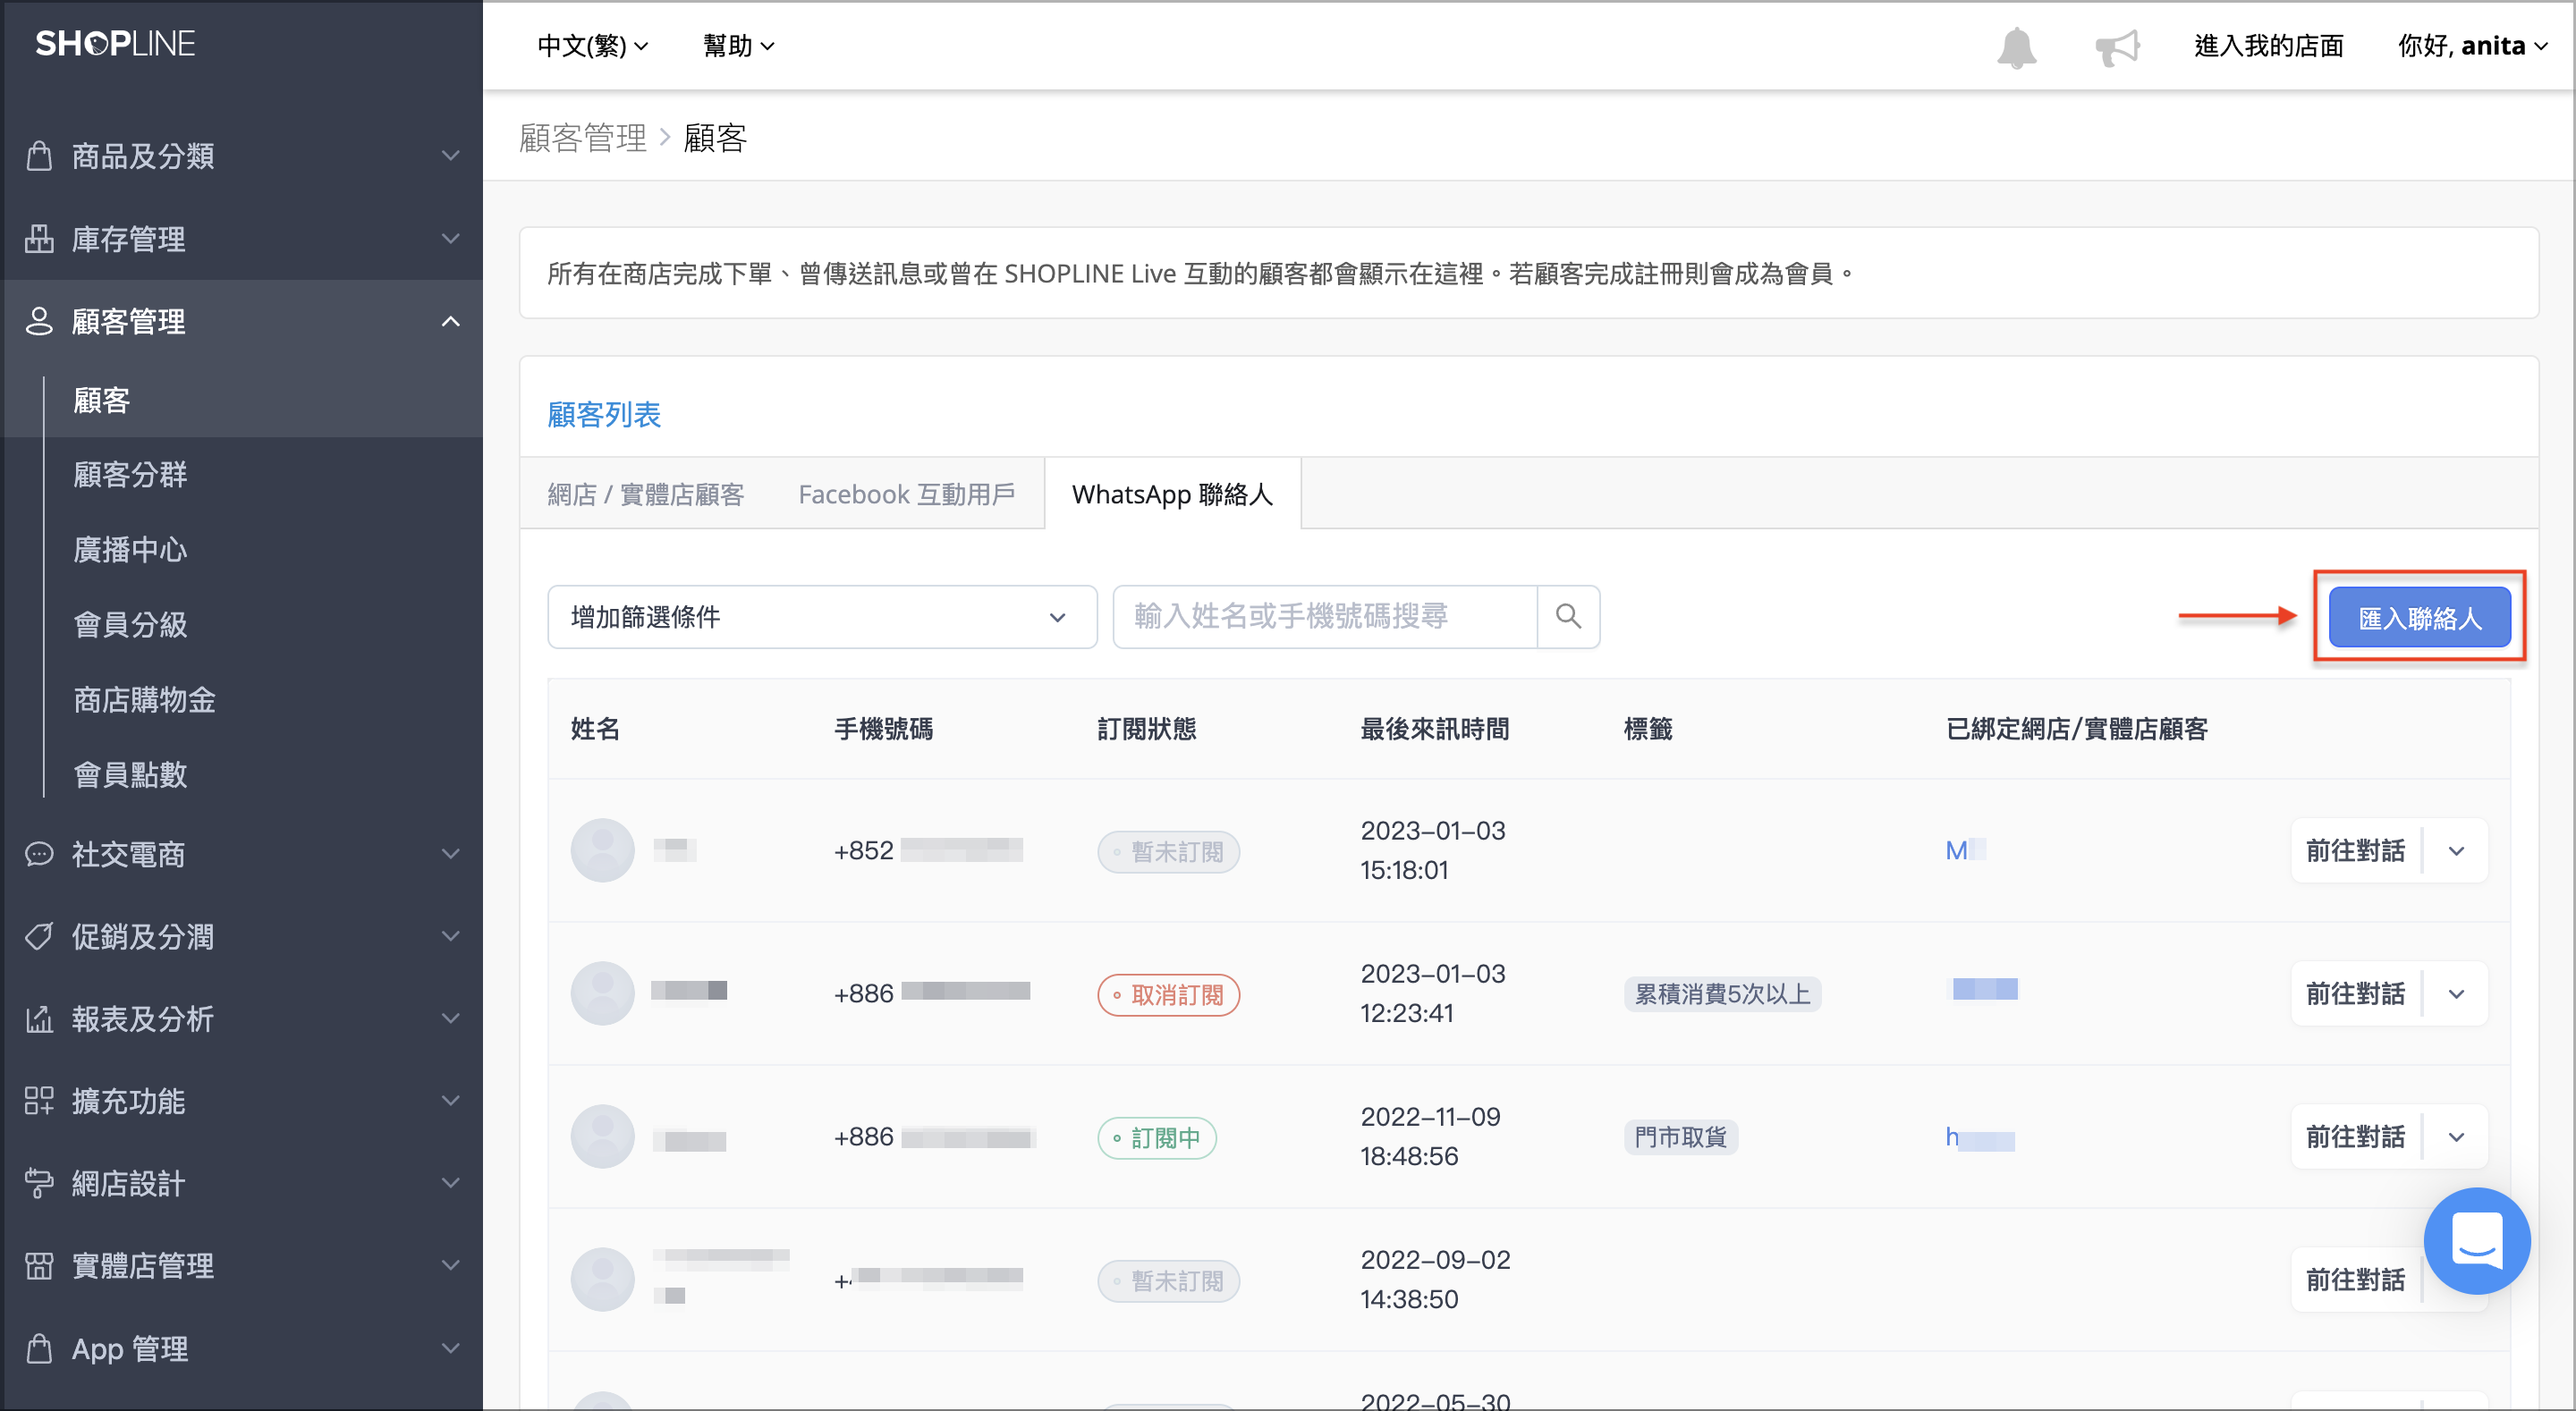
Task: Expand the 庫存管理 menu
Action: pyautogui.click(x=451, y=239)
